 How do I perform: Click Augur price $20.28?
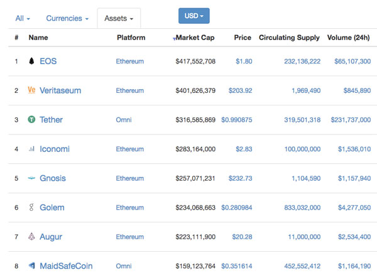pyautogui.click(x=242, y=237)
